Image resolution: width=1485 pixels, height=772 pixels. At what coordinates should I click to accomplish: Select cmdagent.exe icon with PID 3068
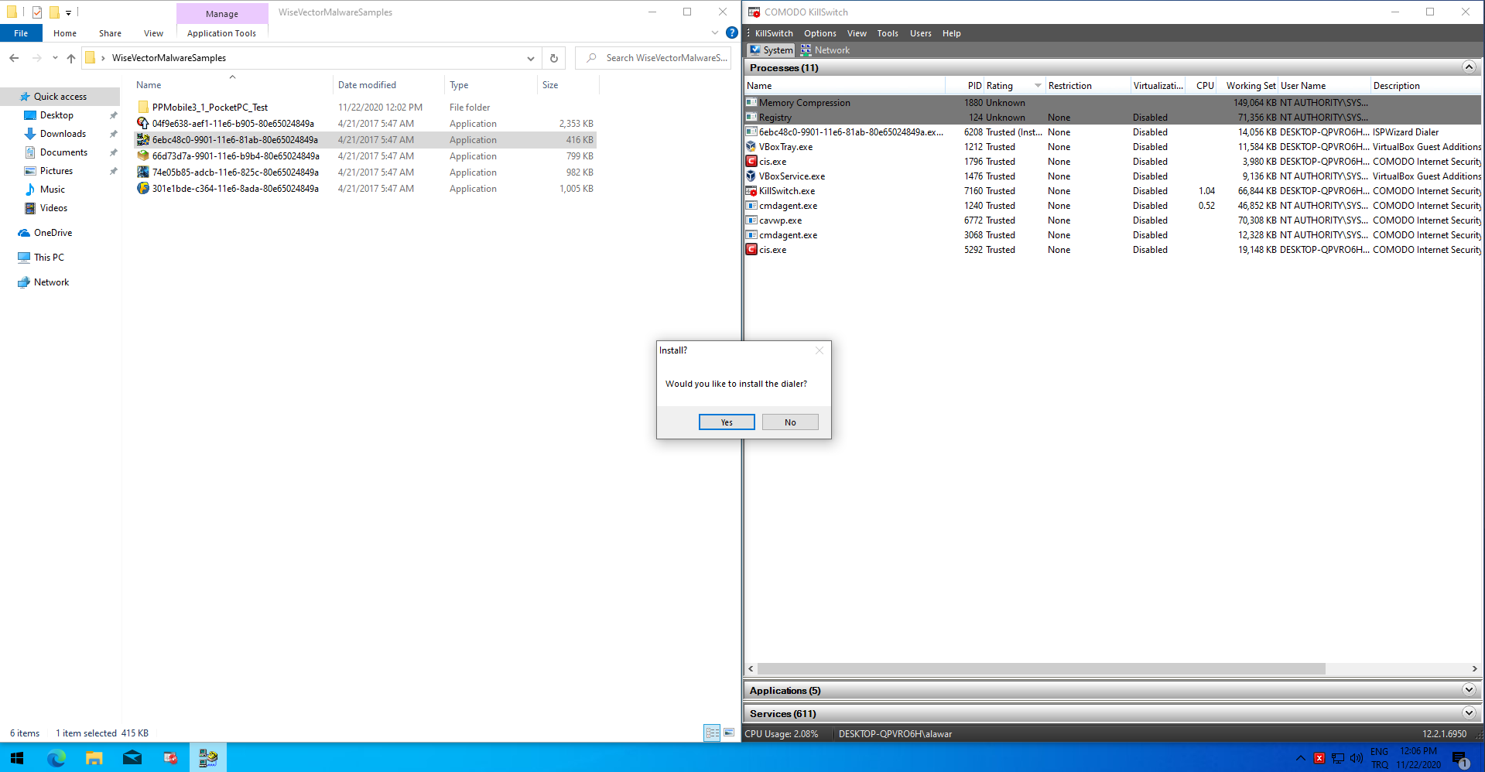pos(751,235)
